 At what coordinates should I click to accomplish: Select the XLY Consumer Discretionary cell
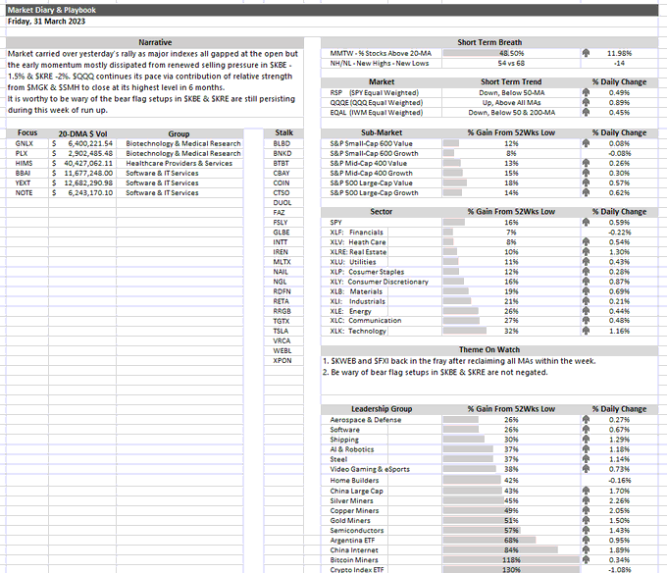382,282
